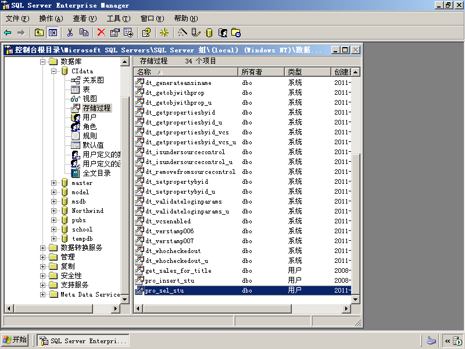Expand the pubs database node
Viewport: 465px width, 349px height.
click(x=53, y=220)
